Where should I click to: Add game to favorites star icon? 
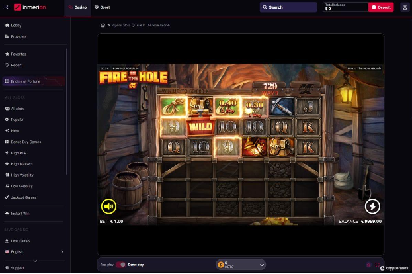368,265
